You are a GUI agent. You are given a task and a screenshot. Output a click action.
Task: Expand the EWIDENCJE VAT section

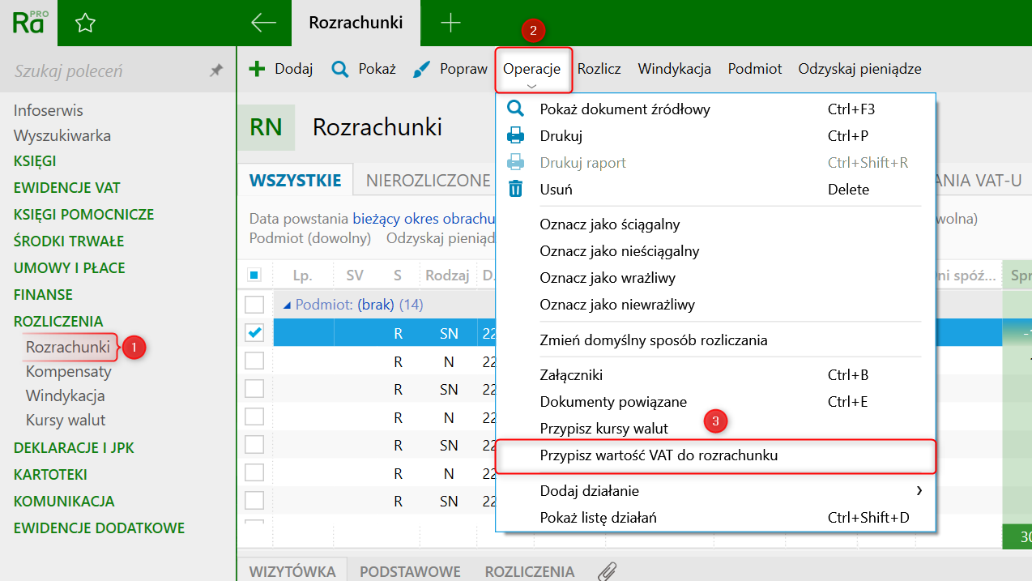tap(66, 188)
